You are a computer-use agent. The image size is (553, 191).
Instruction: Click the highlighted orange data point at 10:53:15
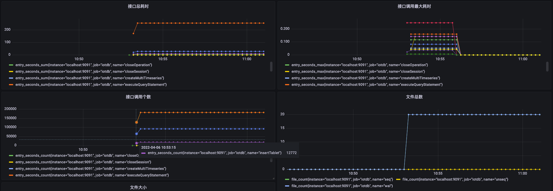point(136,122)
